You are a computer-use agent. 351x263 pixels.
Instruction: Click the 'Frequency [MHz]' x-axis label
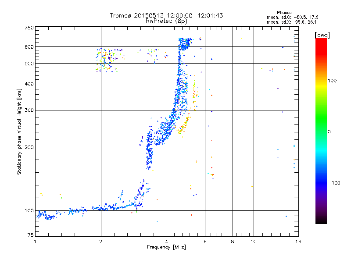[x=166, y=247]
